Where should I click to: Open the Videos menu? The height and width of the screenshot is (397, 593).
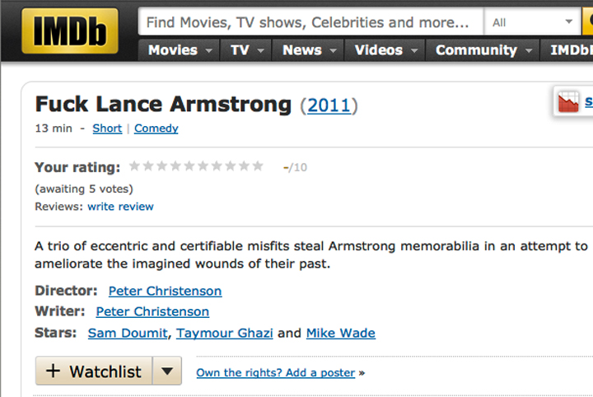click(385, 50)
